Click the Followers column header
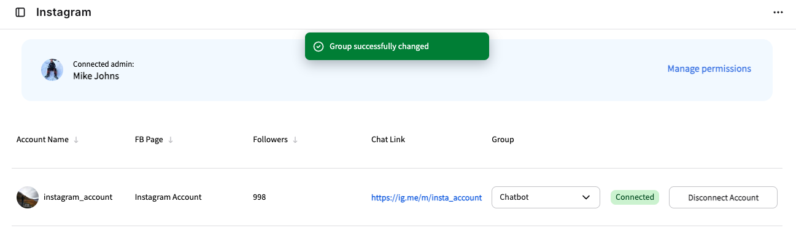The height and width of the screenshot is (228, 796). click(270, 140)
